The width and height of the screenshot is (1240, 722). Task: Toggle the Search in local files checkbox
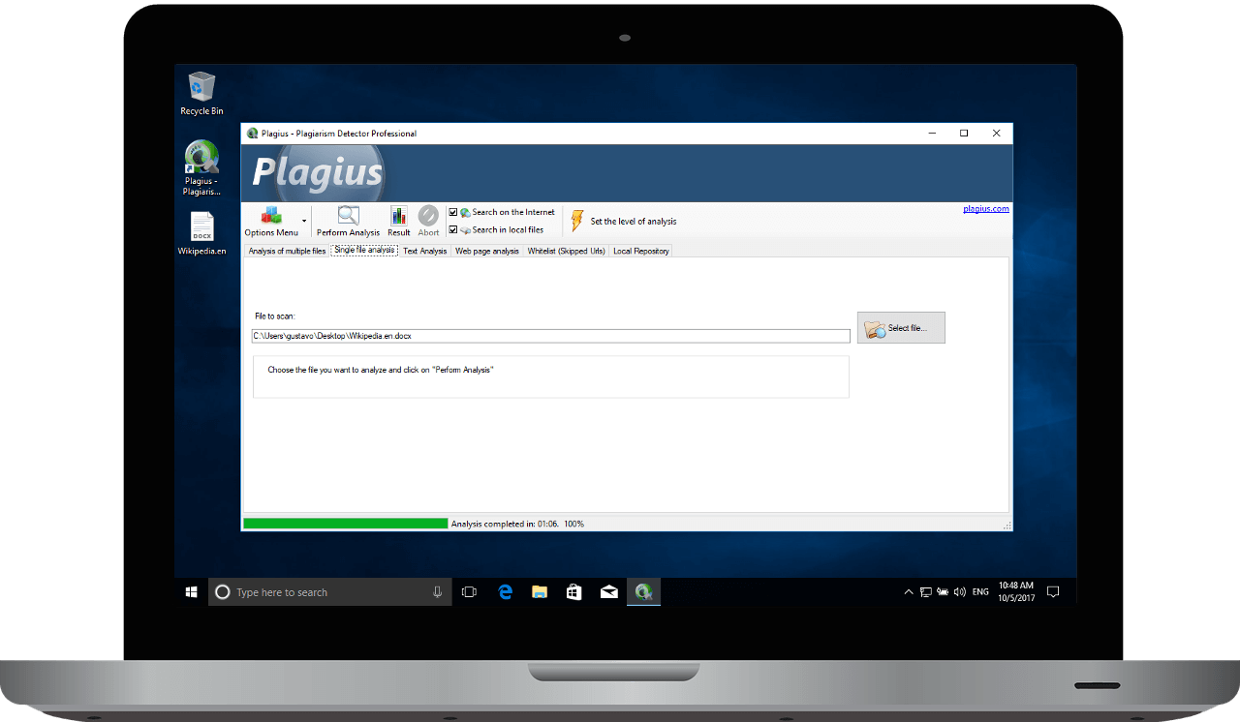point(453,229)
